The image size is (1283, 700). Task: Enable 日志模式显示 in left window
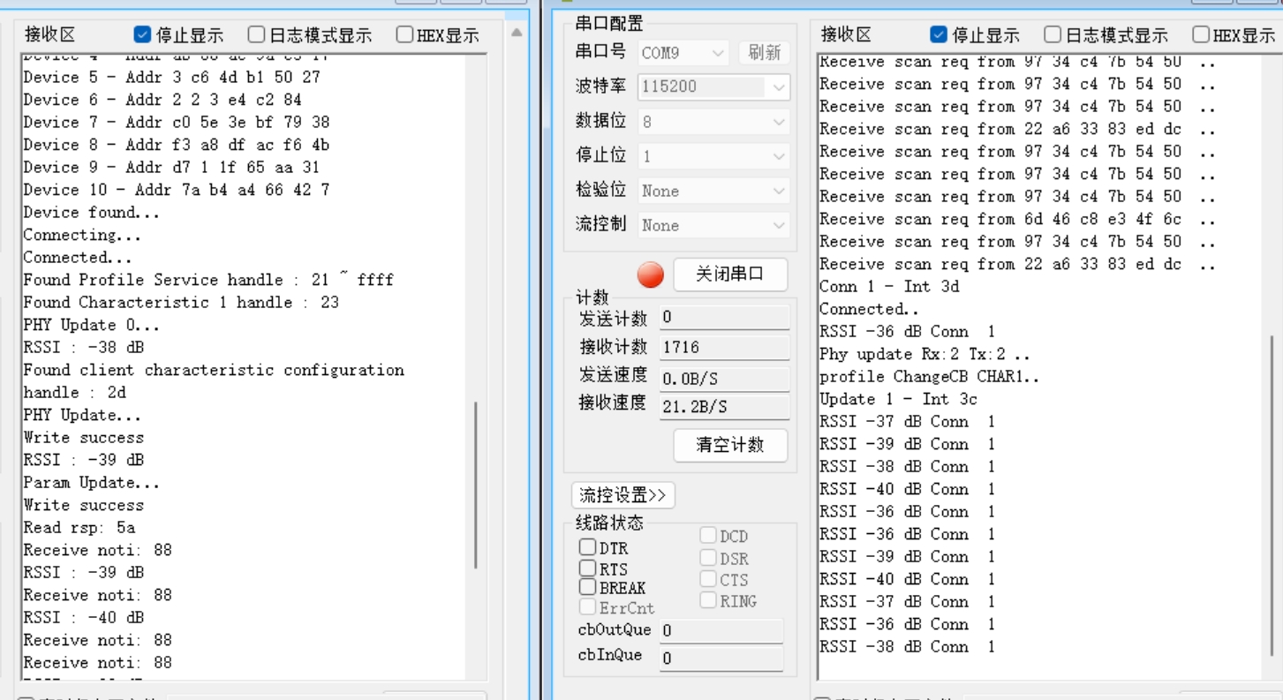click(x=256, y=34)
